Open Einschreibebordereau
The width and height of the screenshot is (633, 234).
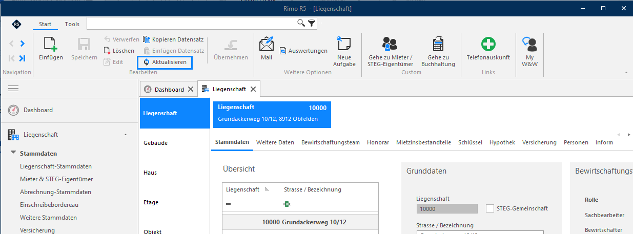tap(49, 205)
